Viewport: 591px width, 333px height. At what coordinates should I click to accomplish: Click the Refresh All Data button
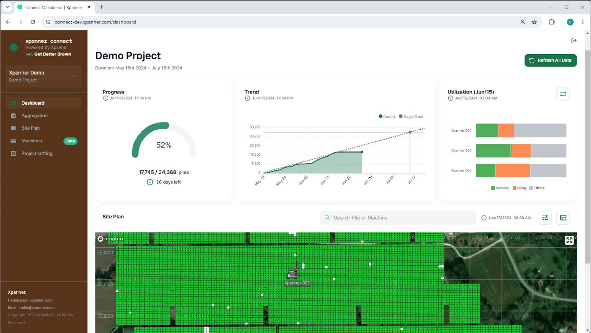point(550,60)
